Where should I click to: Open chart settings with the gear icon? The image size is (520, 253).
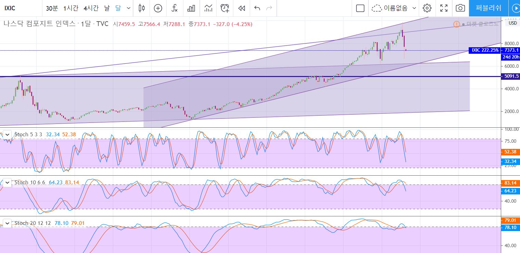427,8
